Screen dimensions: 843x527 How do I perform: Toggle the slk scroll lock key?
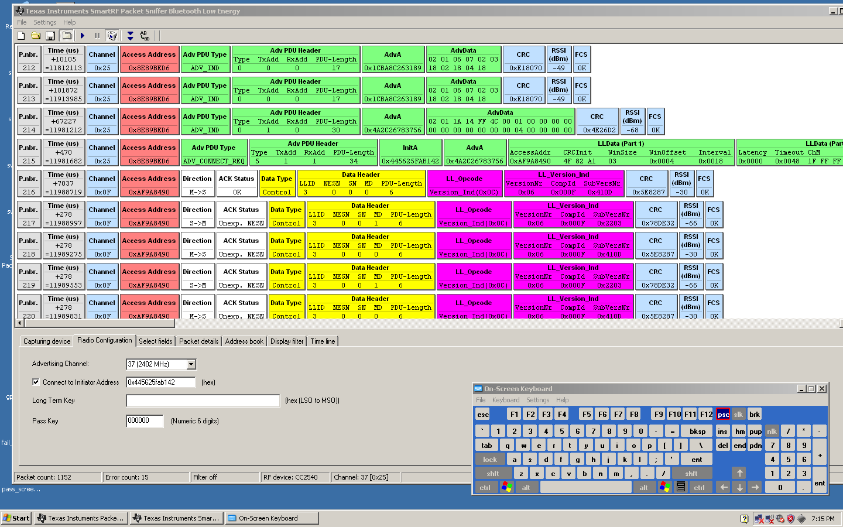(738, 415)
